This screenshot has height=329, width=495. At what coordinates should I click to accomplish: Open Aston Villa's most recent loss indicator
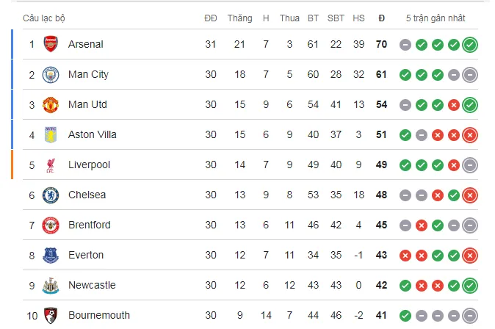pyautogui.click(x=470, y=135)
